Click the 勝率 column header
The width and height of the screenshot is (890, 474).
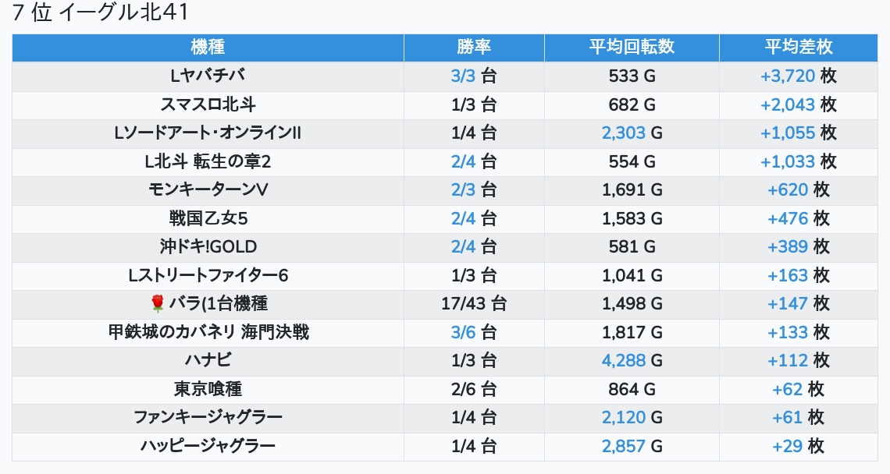[474, 47]
